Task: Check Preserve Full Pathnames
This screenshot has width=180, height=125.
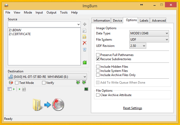Action: click(x=98, y=55)
